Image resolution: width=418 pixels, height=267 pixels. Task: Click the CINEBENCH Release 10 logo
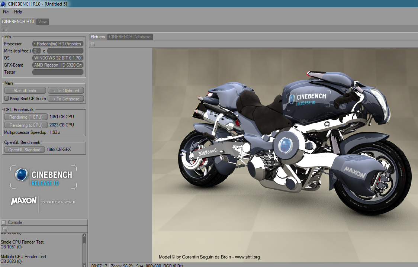pos(44,177)
